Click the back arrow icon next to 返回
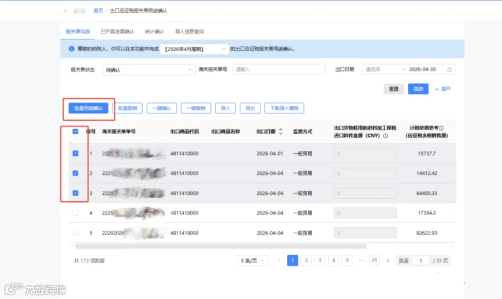The image size is (502, 299). [66, 11]
